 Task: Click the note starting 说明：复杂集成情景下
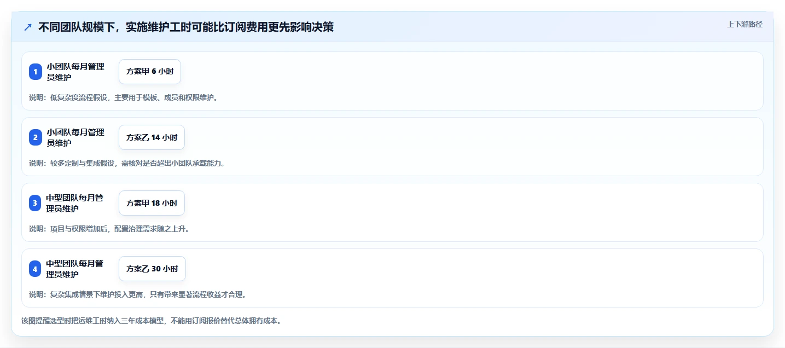138,294
